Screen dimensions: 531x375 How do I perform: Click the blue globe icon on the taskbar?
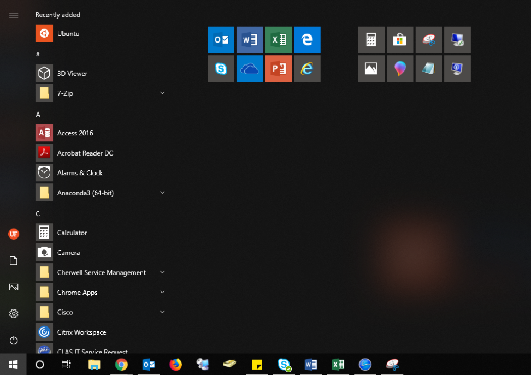point(365,365)
